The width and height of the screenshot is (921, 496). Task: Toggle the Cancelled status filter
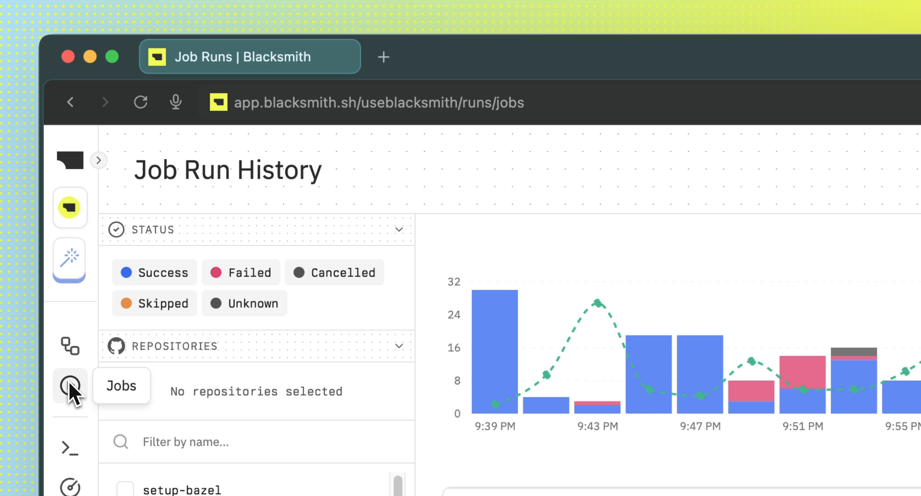tap(334, 273)
